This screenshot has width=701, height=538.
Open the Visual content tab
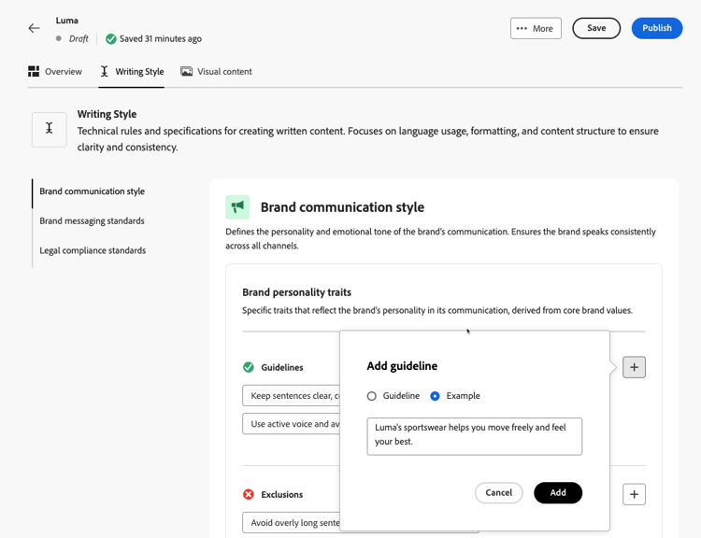(216, 71)
